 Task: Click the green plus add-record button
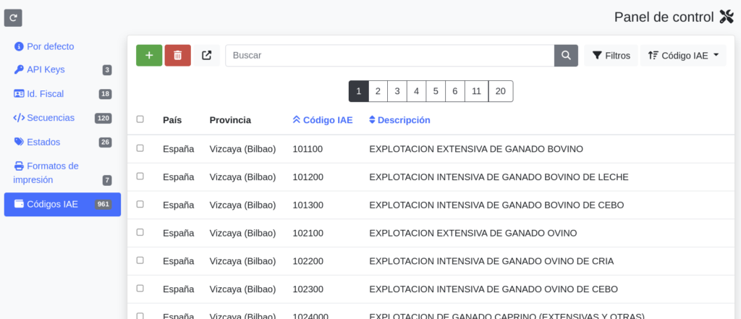click(149, 56)
